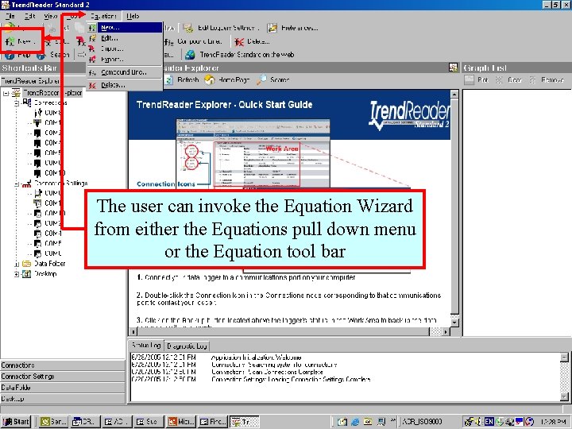Image resolution: width=572 pixels, height=429 pixels.
Task: Click the Delete equation toolbar button
Action: pos(252,41)
